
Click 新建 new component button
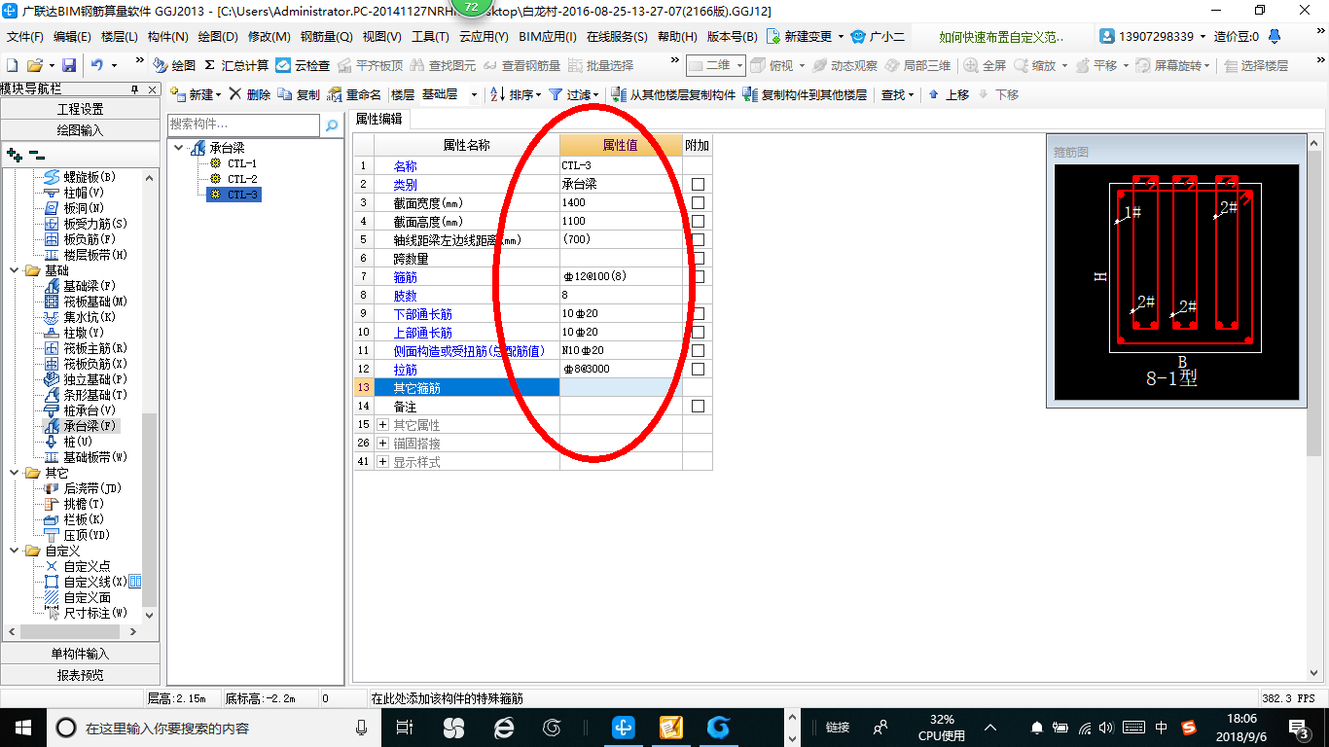coord(196,94)
